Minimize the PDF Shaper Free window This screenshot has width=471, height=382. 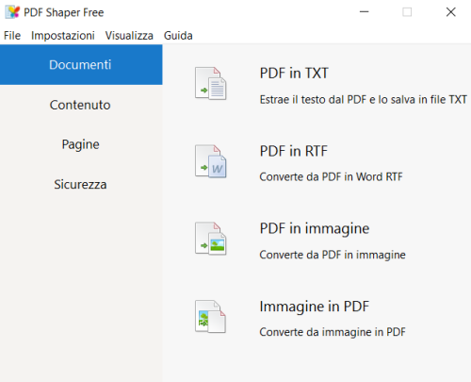(365, 12)
